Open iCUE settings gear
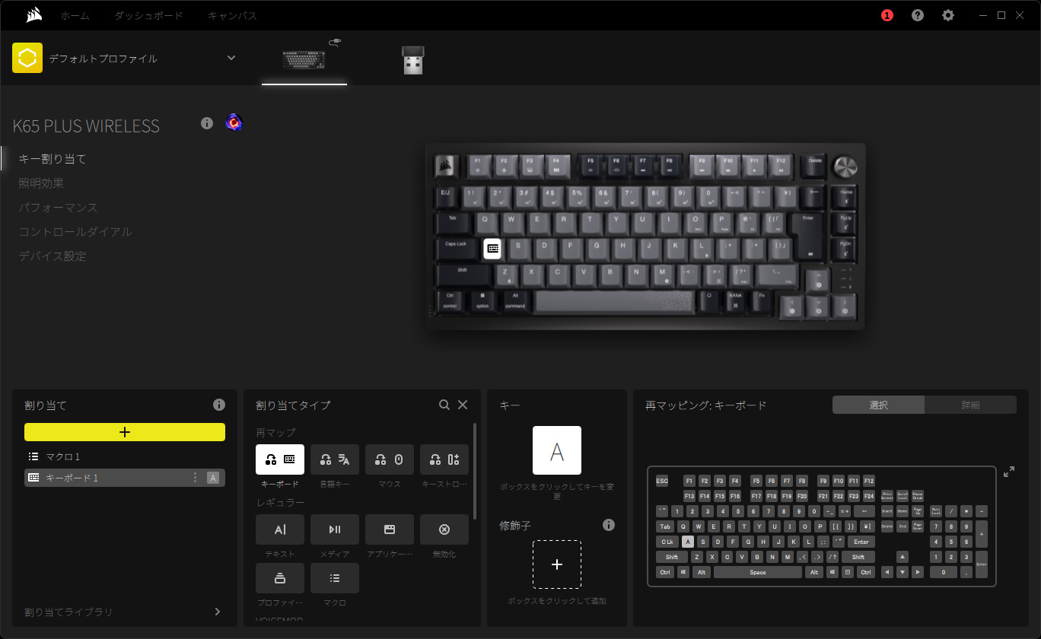This screenshot has height=639, width=1041. coord(947,15)
